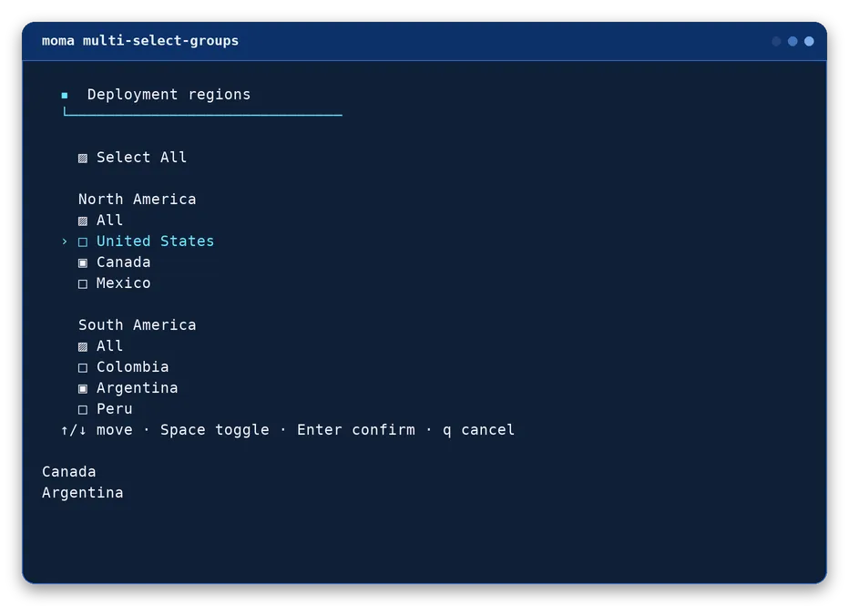Click the Argentina output line at bottom
Viewport: 849px width, 606px height.
[82, 492]
